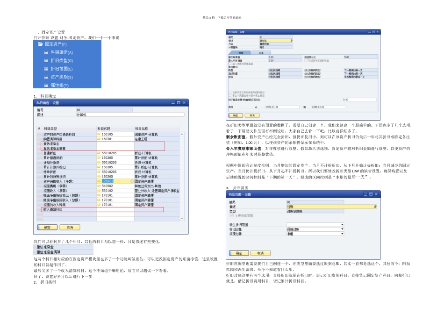The height and width of the screenshot is (314, 444).
Task: Click 编号 field in 科目确定 window
Action: coord(104,110)
